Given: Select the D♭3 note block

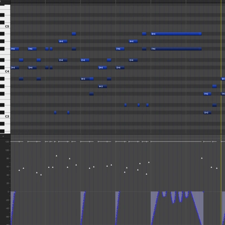Looking at the screenshot, I should [x=207, y=112].
